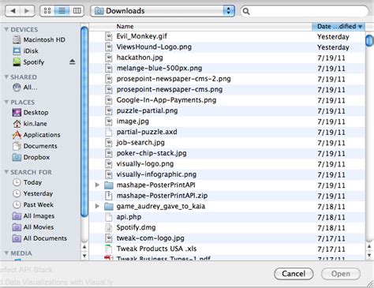The width and height of the screenshot is (374, 288).
Task: Click the Cancel button
Action: (x=294, y=274)
